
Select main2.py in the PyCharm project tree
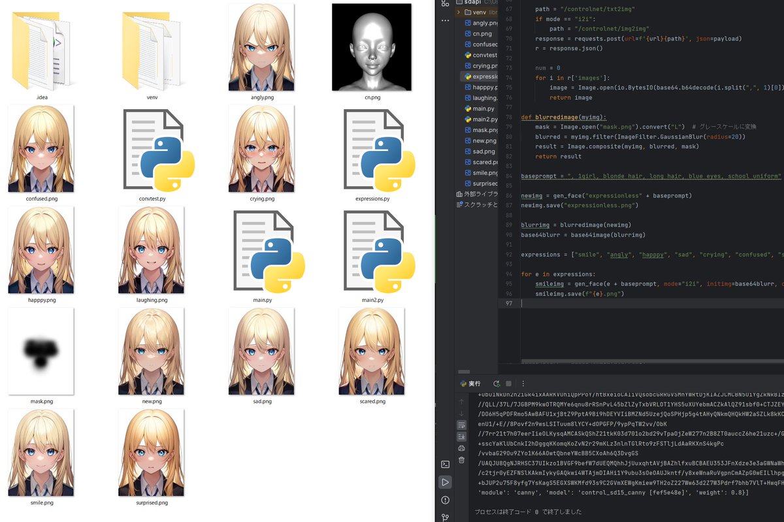(481, 120)
